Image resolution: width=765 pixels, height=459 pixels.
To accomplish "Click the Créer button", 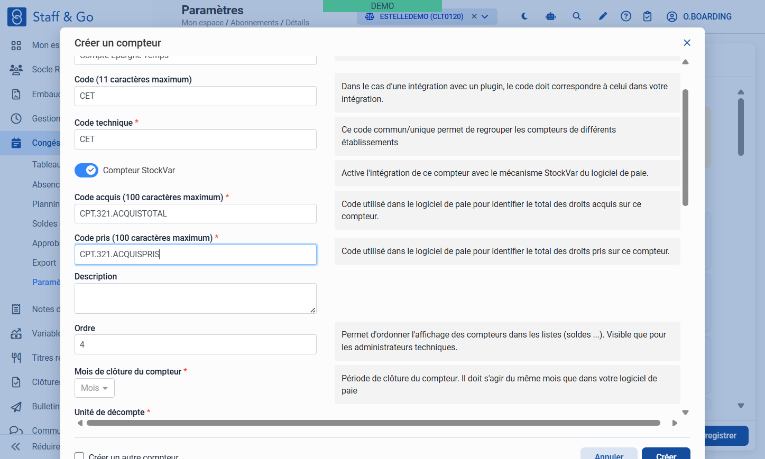I will coord(666,454).
